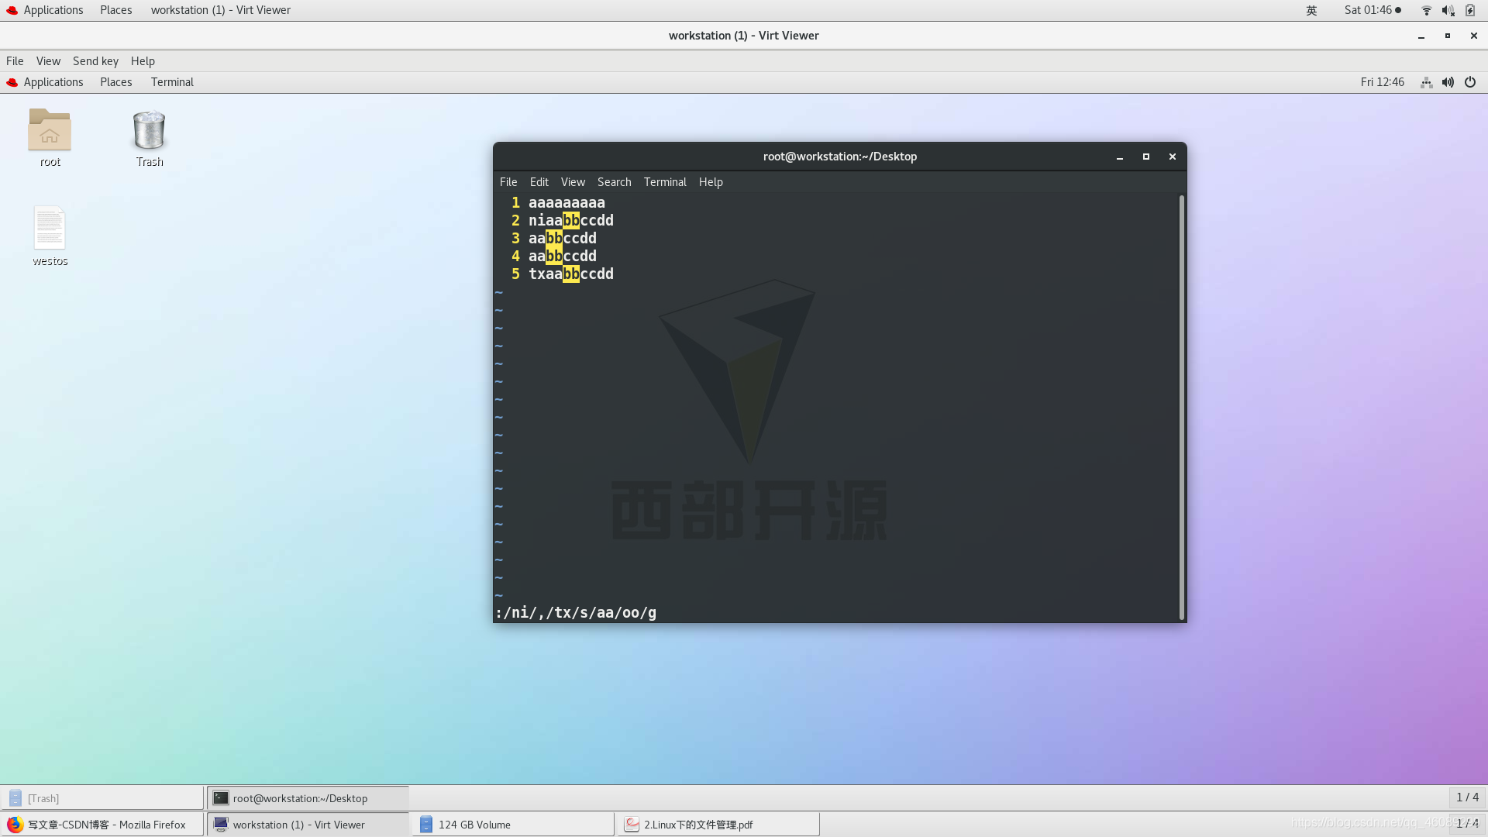Click the Edit menu in terminal
This screenshot has height=837, width=1488.
tap(539, 181)
